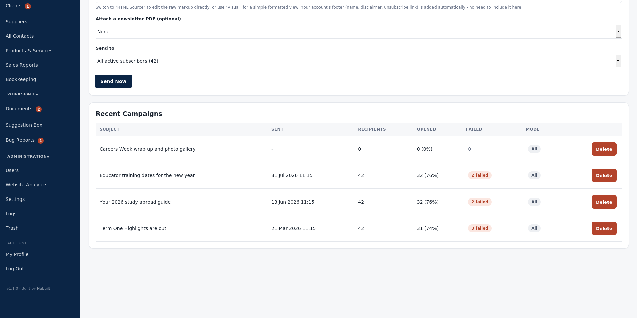Click the '31 (74%)' opened value
Screen dimensions: 637x318
pyautogui.click(x=427, y=228)
